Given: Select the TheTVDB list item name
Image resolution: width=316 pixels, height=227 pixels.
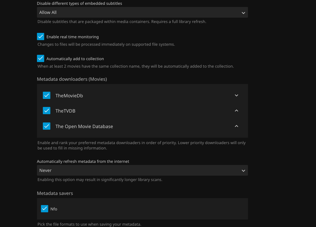Looking at the screenshot, I should [65, 111].
